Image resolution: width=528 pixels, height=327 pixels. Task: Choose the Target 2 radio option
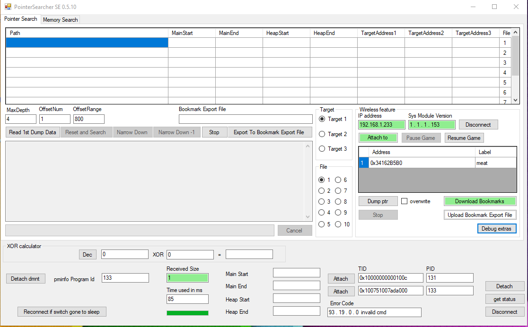333,134
